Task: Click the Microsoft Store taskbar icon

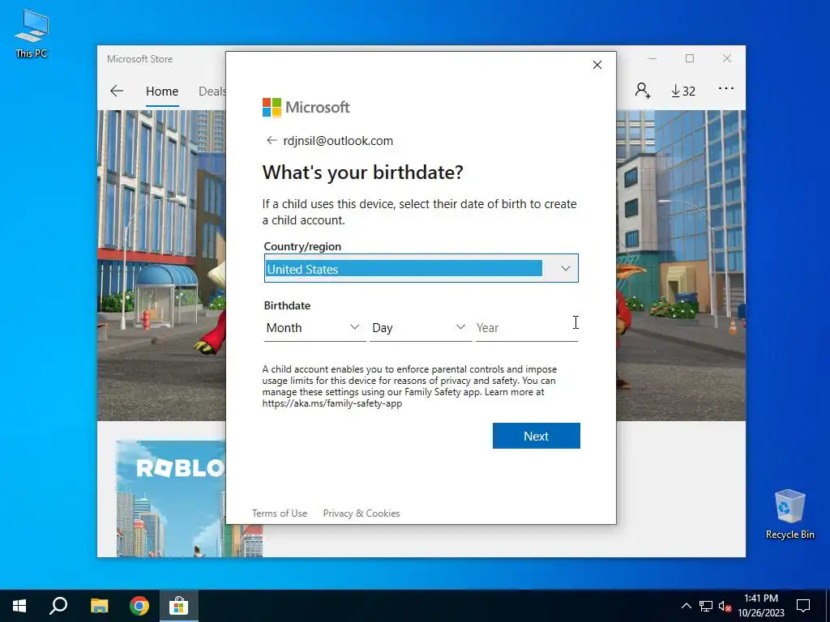Action: point(179,606)
